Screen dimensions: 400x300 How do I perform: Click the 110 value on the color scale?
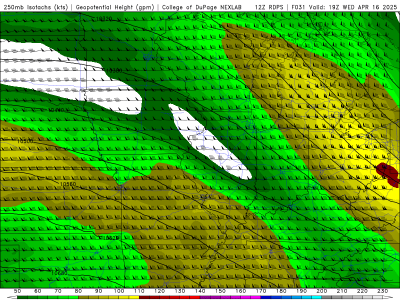139,291
